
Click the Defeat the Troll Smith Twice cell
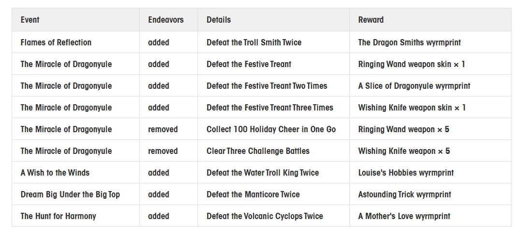pyautogui.click(x=254, y=42)
